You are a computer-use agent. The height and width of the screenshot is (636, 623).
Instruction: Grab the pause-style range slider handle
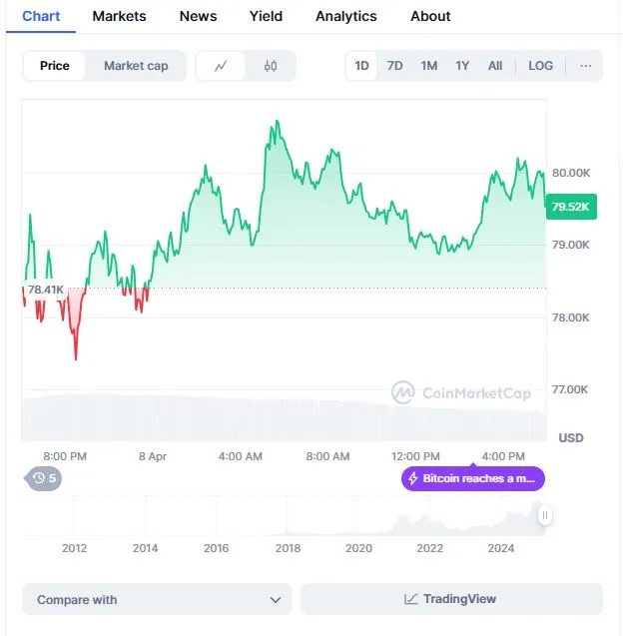545,515
